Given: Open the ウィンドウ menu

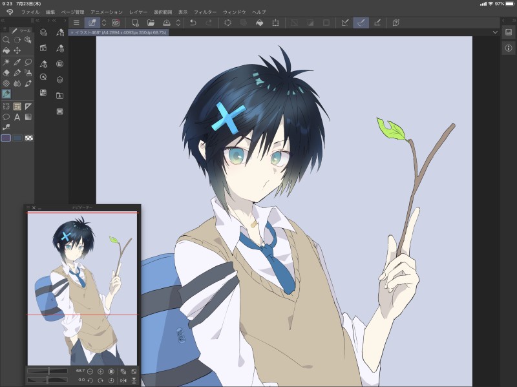Looking at the screenshot, I should click(x=234, y=12).
